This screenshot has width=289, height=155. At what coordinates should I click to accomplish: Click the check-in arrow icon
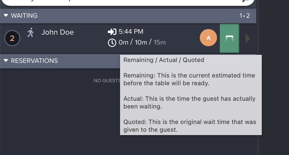point(112,32)
